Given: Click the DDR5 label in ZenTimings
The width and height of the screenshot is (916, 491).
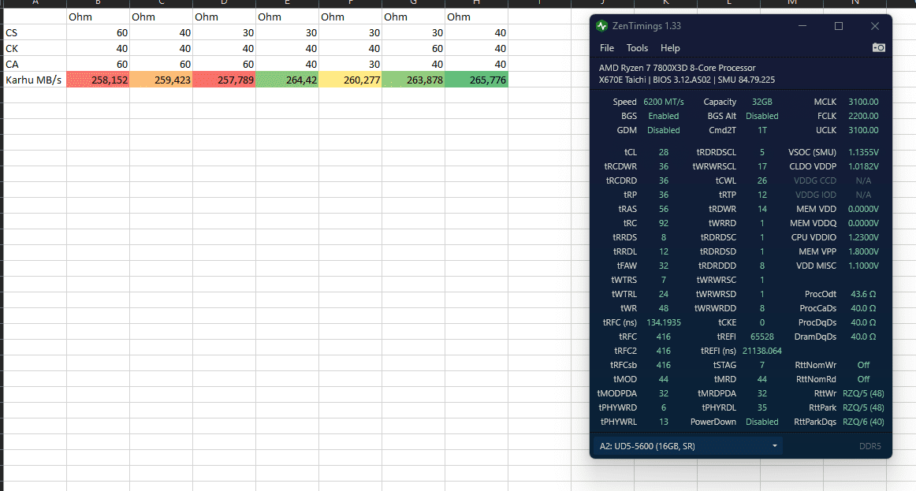Looking at the screenshot, I should (869, 446).
